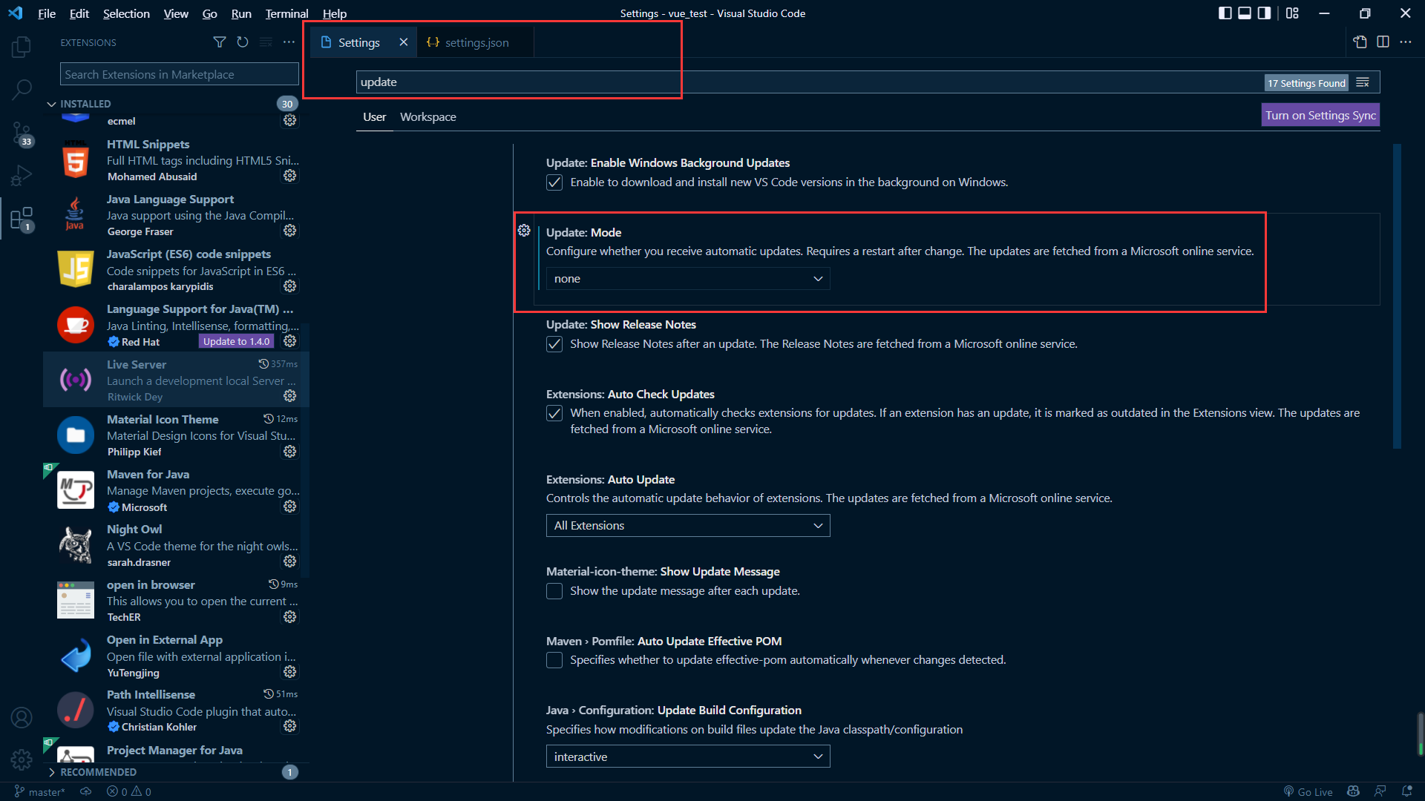Screen dimensions: 1425x801
Task: Click Update to 1.4.0 button for Red Hat Java
Action: (x=236, y=342)
